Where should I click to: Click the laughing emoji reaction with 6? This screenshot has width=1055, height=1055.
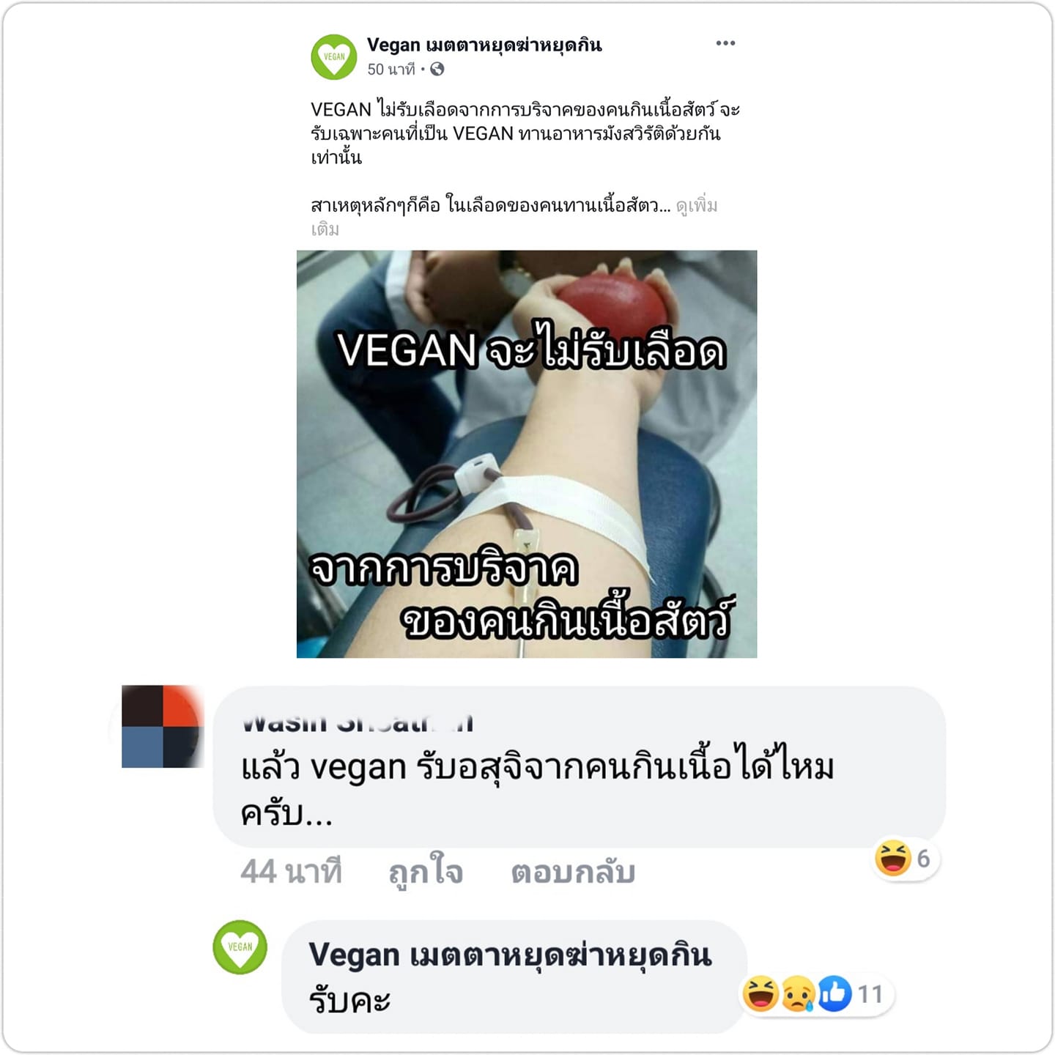(x=893, y=858)
